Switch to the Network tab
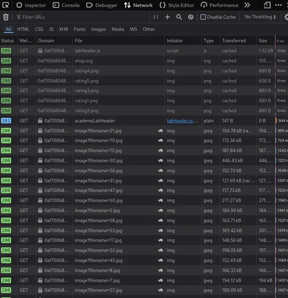The width and height of the screenshot is (288, 298). (138, 5)
